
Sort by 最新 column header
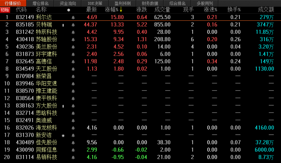pyautogui.click(x=91, y=10)
